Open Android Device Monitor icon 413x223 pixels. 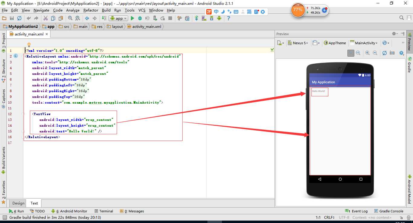(x=219, y=18)
